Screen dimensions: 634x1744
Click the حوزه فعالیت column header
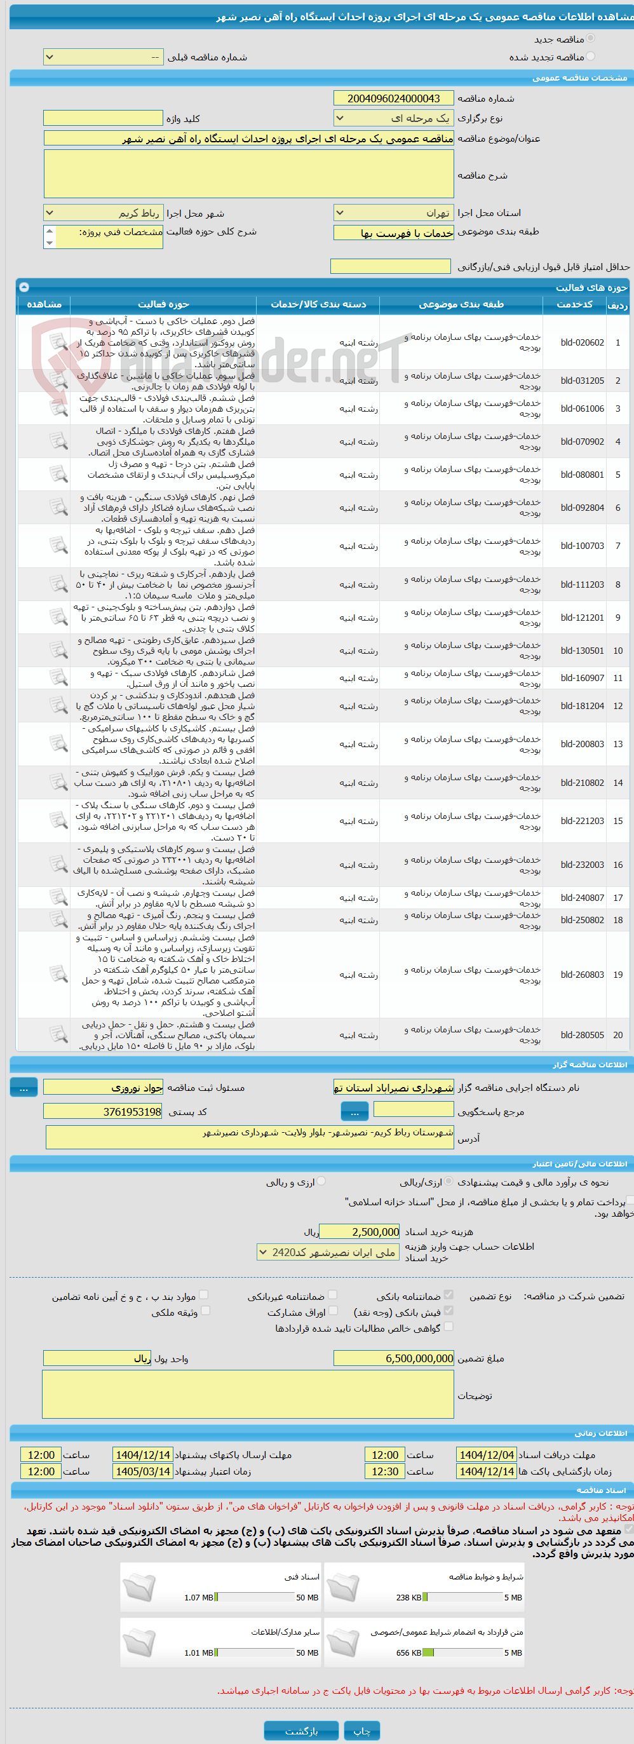point(163,305)
